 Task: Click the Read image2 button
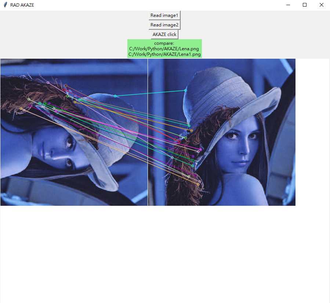(164, 25)
